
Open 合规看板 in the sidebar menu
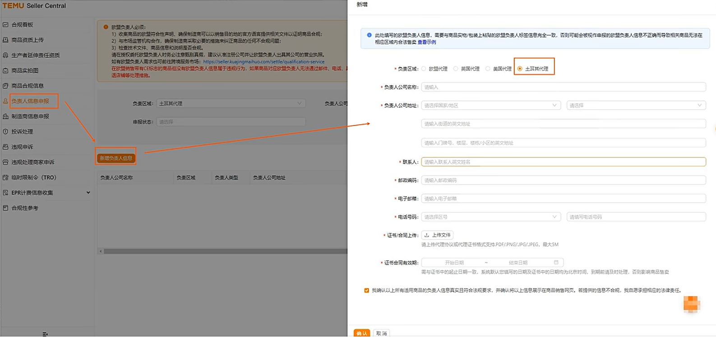tap(22, 25)
